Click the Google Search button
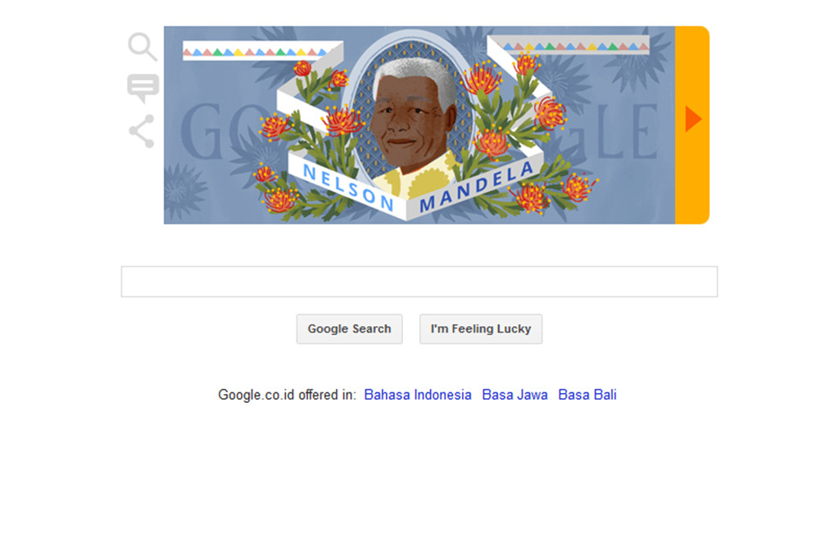 [349, 329]
